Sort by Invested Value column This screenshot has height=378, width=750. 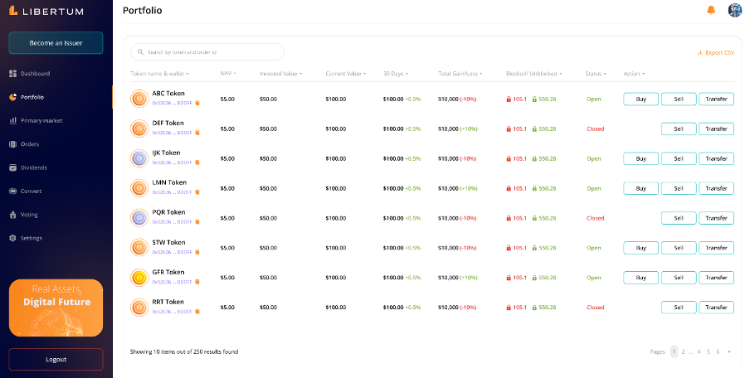tap(280, 74)
